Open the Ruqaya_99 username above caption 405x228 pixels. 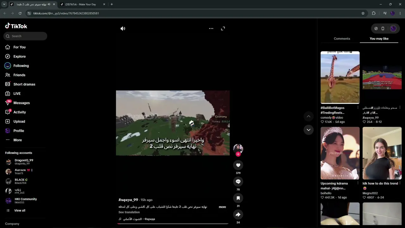click(x=128, y=200)
